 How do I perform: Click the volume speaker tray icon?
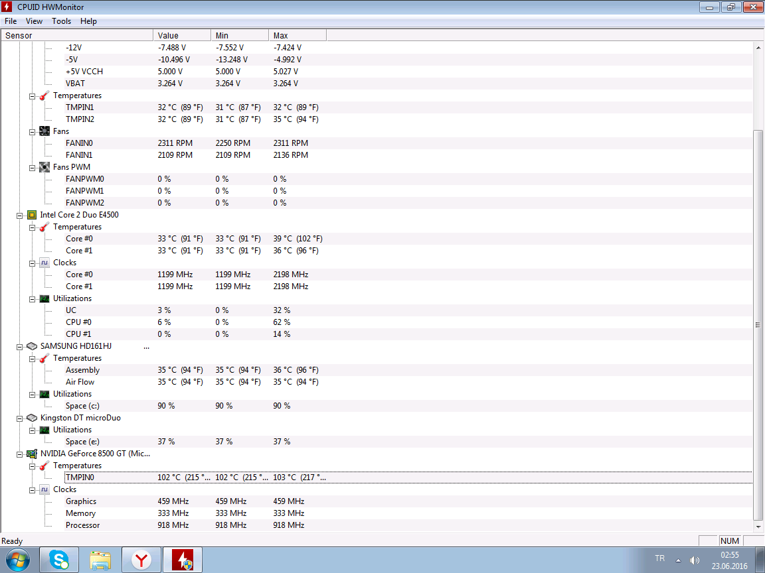coord(694,560)
